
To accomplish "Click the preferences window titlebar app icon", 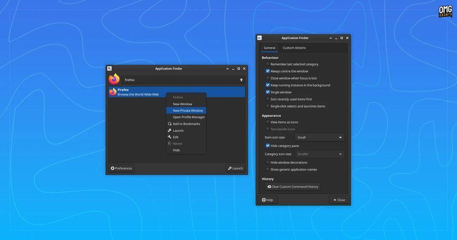I will coord(259,38).
